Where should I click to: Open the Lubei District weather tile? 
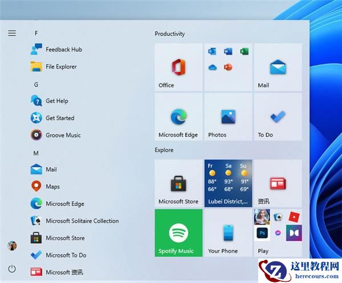point(228,184)
